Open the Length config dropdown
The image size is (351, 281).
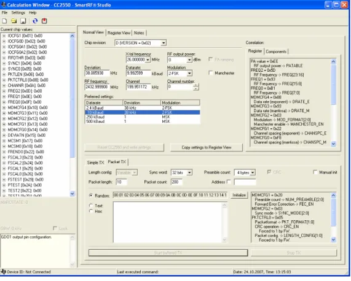coord(135,172)
